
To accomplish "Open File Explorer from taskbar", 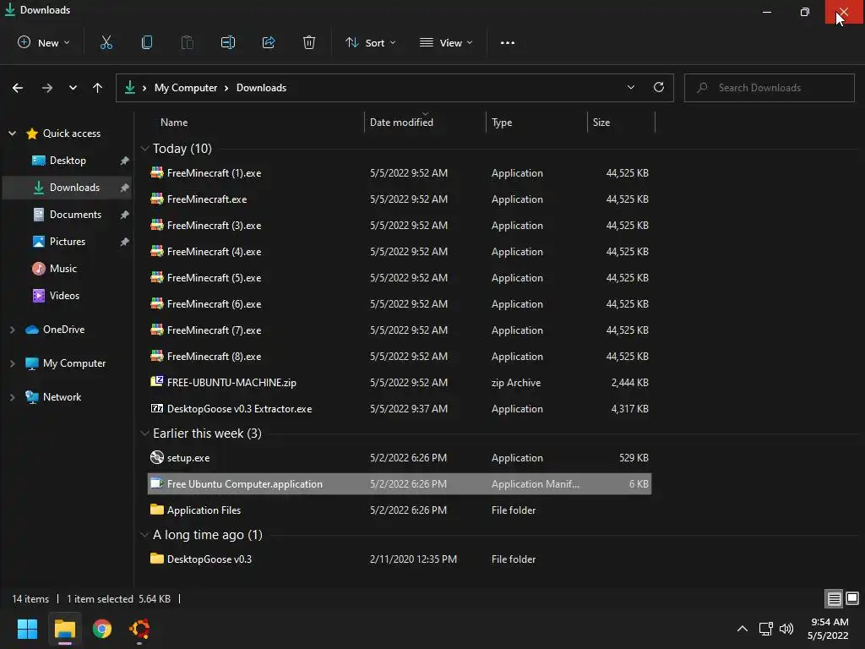I will pyautogui.click(x=64, y=629).
